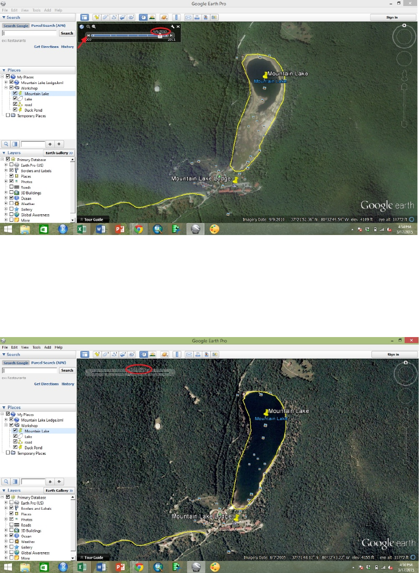Expand the More layer node in 2005 window
This screenshot has height=573, width=419.
click(x=6, y=558)
